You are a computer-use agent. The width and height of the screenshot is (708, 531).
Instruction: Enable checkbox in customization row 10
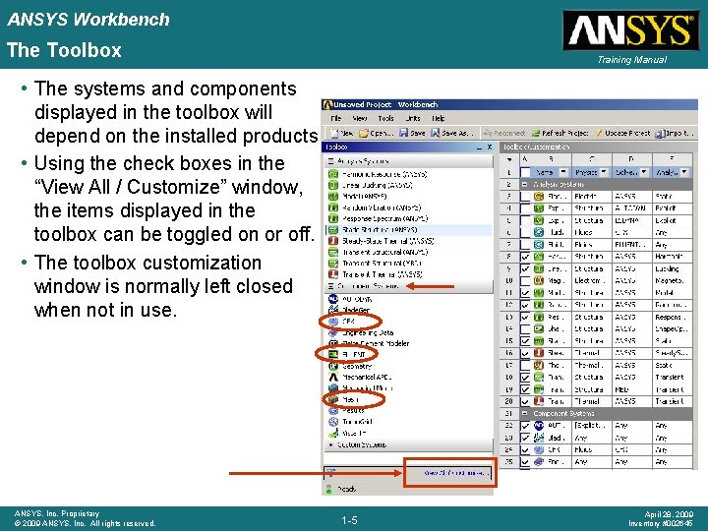(x=525, y=280)
